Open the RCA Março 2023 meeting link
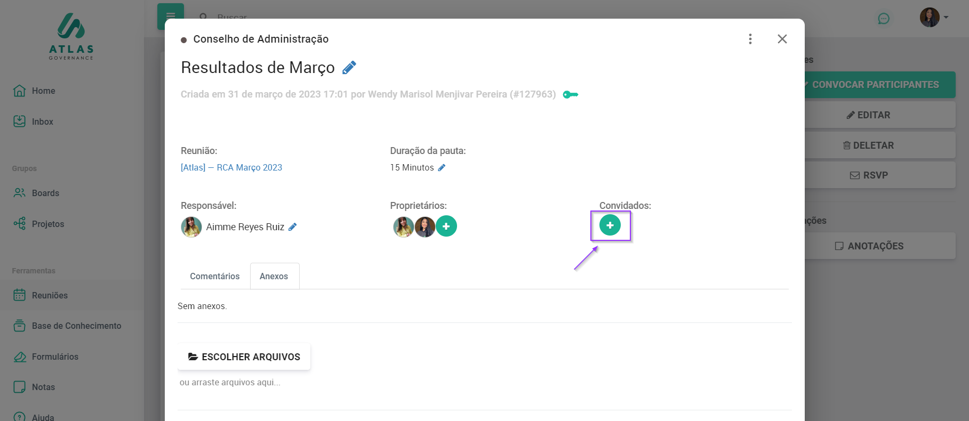 pyautogui.click(x=231, y=167)
